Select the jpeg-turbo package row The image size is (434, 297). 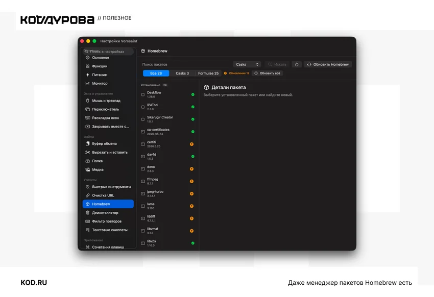click(168, 193)
